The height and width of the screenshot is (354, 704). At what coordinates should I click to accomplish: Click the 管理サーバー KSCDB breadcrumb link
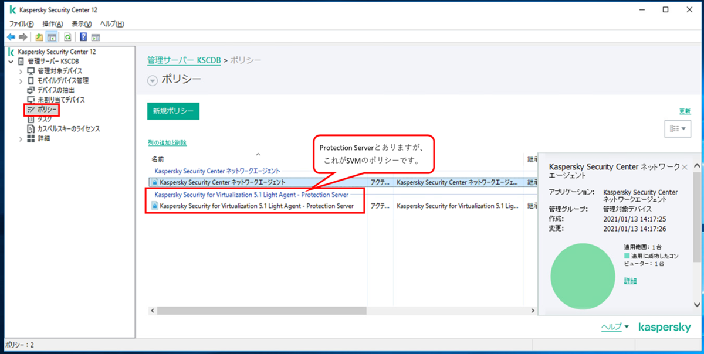(184, 60)
